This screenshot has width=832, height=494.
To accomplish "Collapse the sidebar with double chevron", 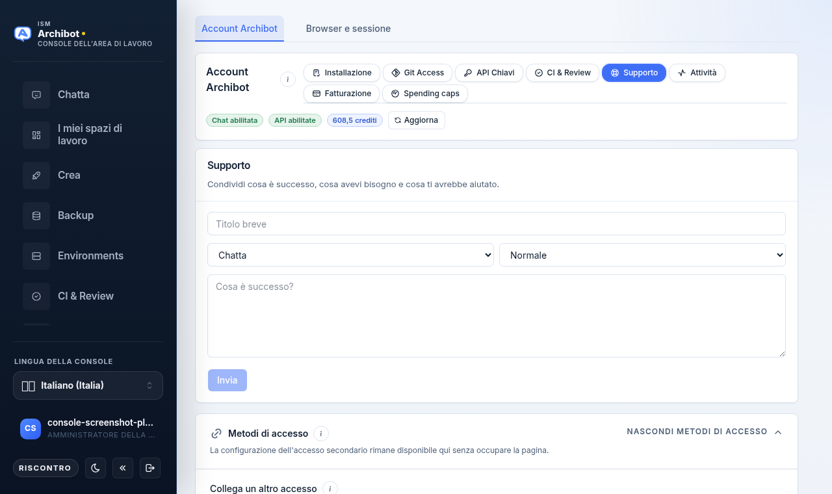I will point(123,468).
